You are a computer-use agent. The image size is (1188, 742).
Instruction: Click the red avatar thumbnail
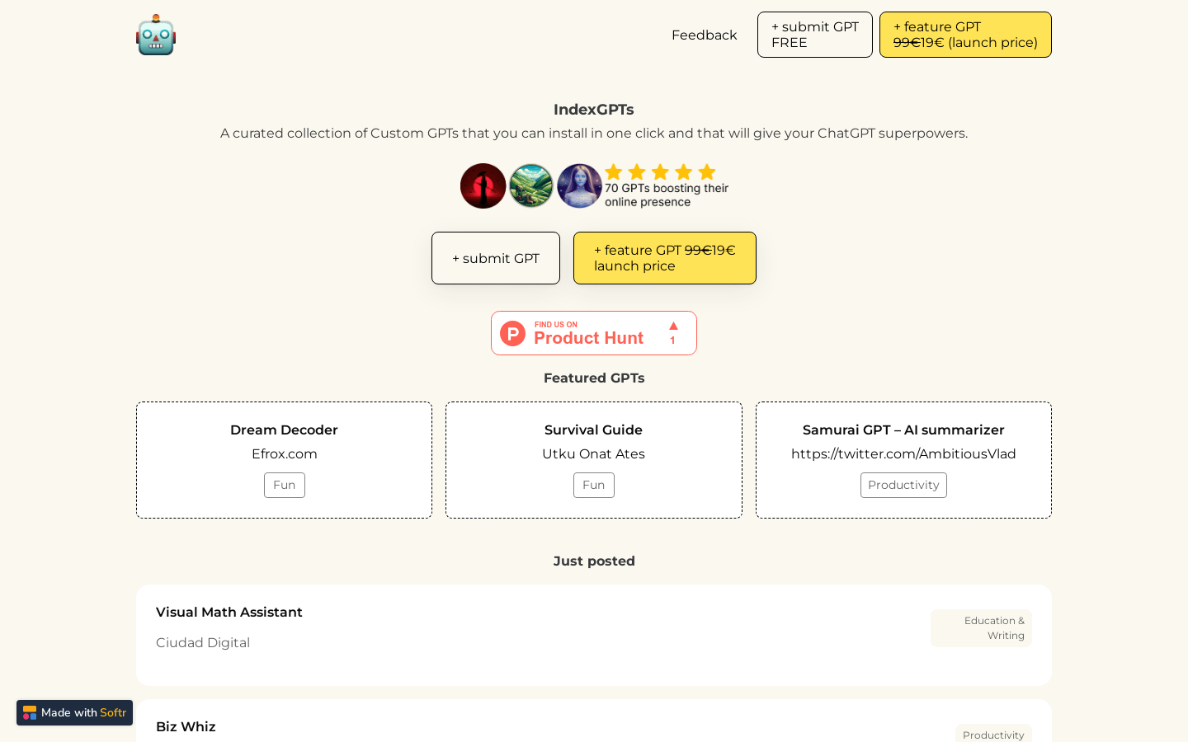point(483,186)
